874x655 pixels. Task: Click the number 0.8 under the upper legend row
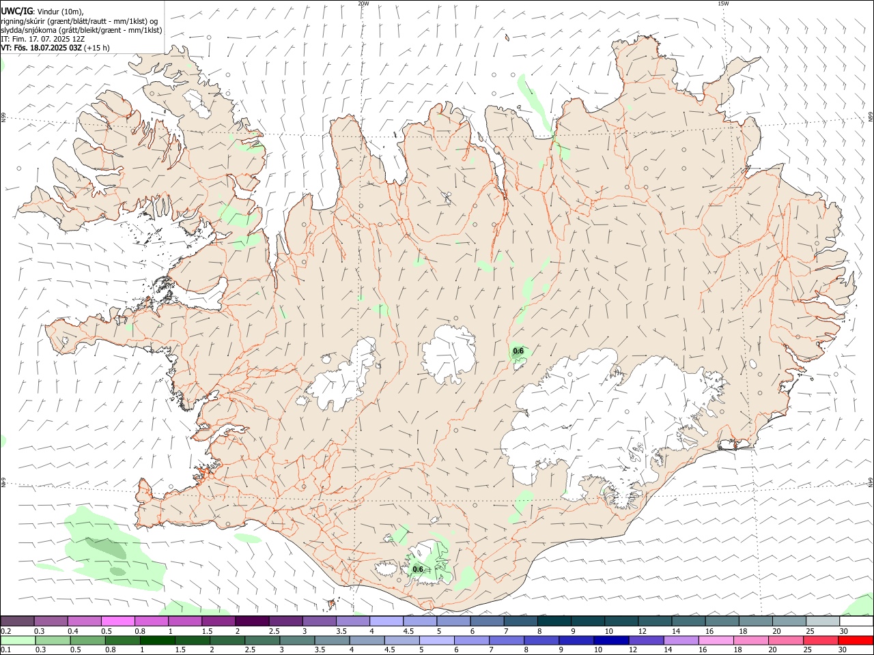pos(140,631)
